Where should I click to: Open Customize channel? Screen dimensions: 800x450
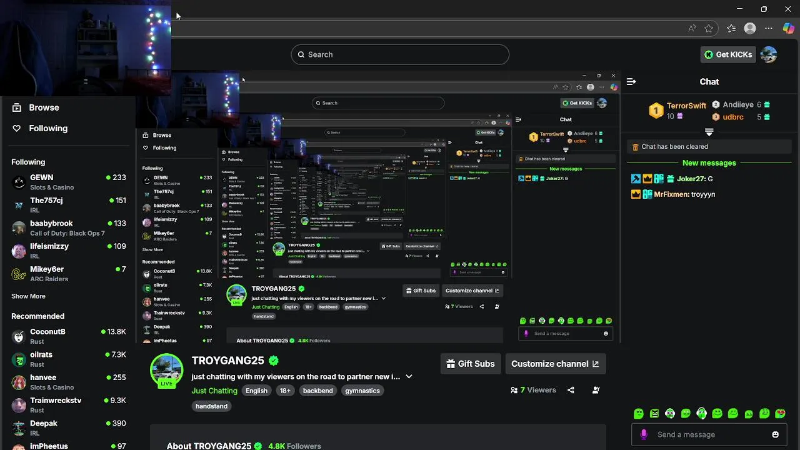click(x=555, y=364)
